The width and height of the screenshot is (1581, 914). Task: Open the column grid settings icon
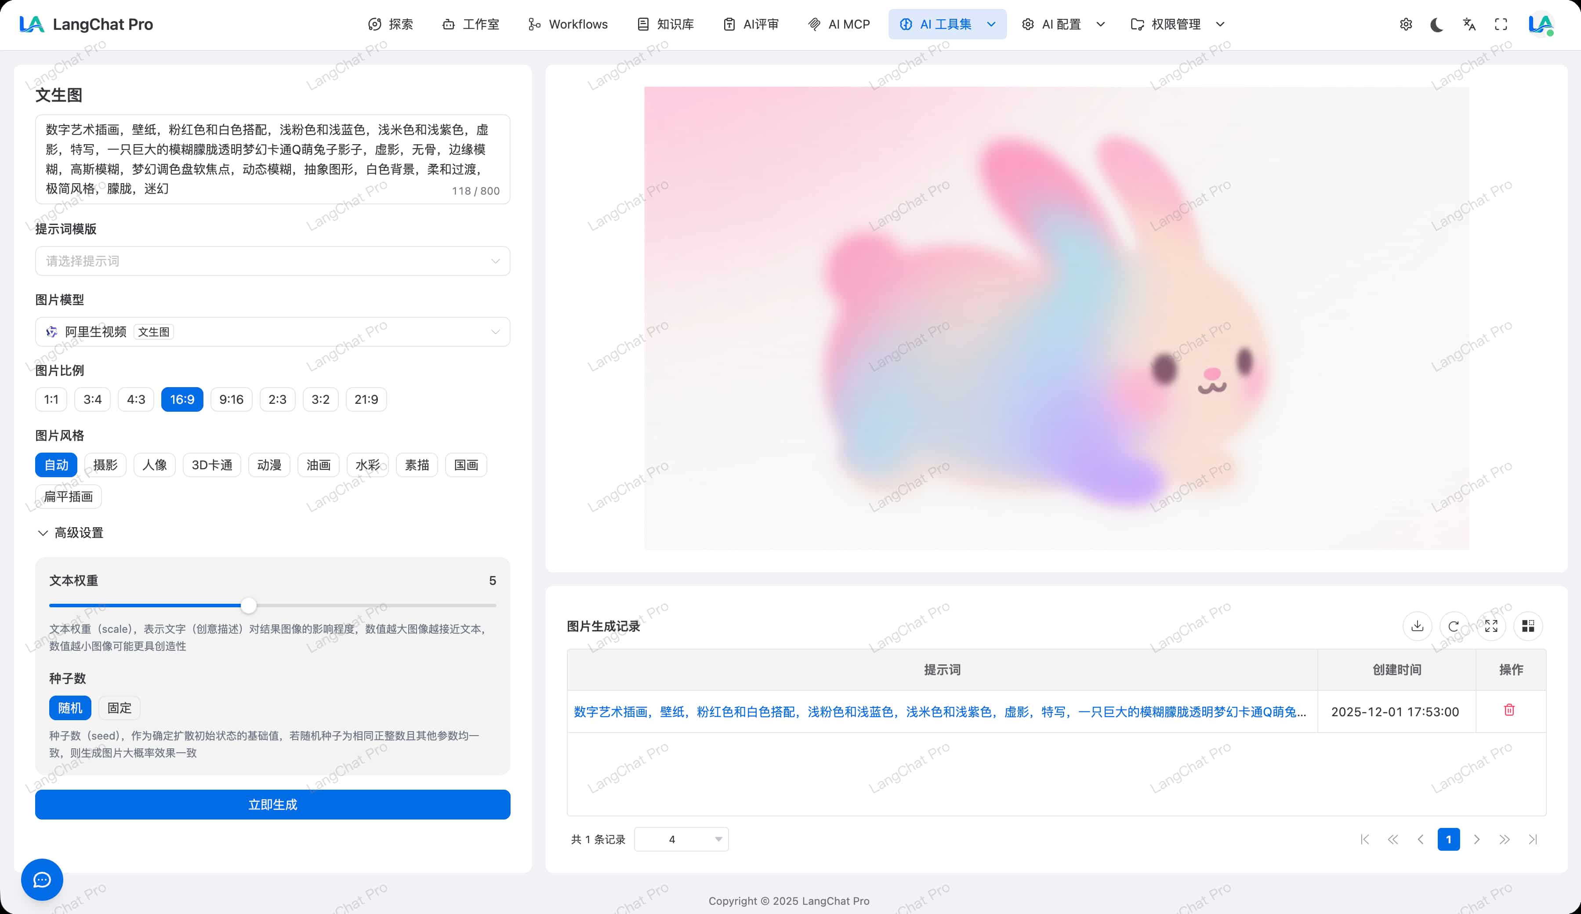pos(1528,625)
